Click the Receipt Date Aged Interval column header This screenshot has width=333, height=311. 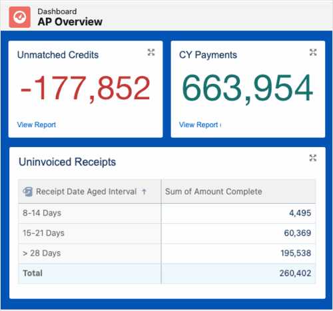coord(90,191)
